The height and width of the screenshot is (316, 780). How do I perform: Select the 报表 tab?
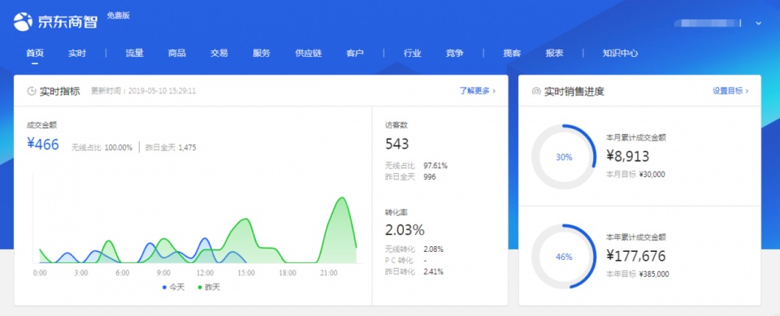tap(554, 54)
